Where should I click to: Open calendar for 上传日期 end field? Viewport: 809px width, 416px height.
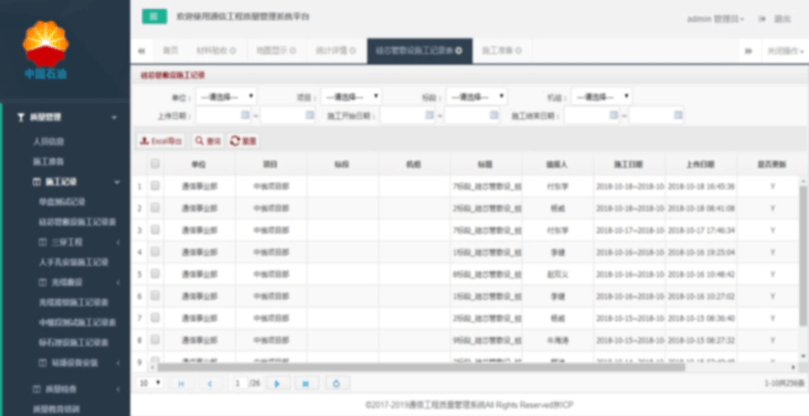click(x=310, y=115)
